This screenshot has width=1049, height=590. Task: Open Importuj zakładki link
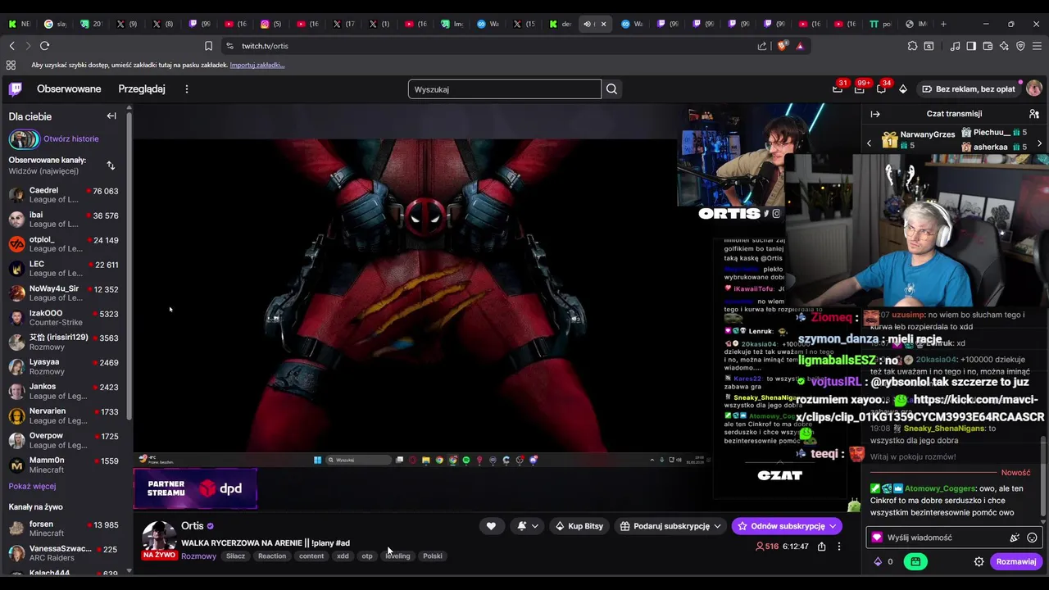click(x=257, y=65)
